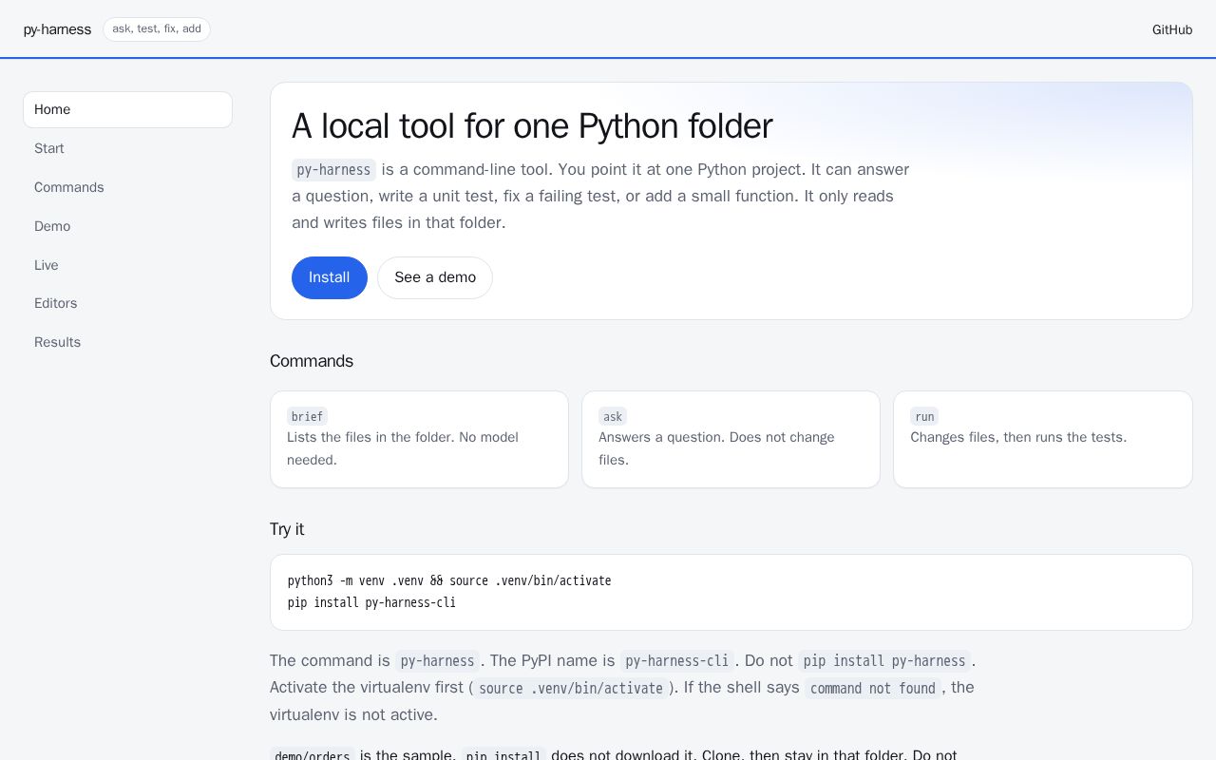Screen dimensions: 1216x760
Task: Click the See a demo button
Action: coord(435,277)
